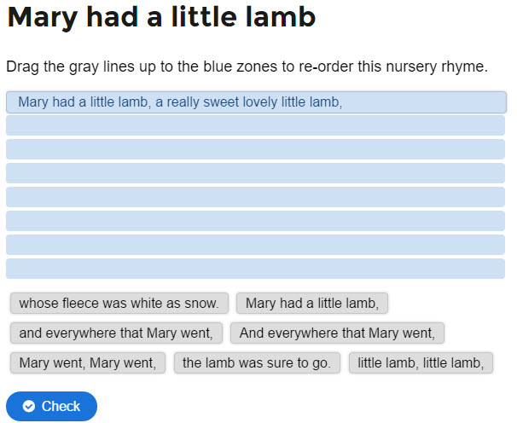Click the seventh blue drop zone
Screen dimensions: 517x423
tap(256, 245)
